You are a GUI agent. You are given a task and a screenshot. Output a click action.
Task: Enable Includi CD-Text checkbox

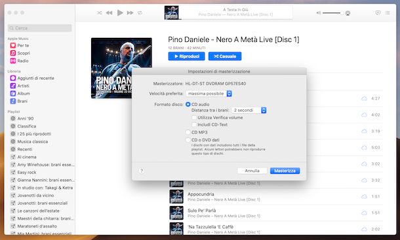pos(194,124)
